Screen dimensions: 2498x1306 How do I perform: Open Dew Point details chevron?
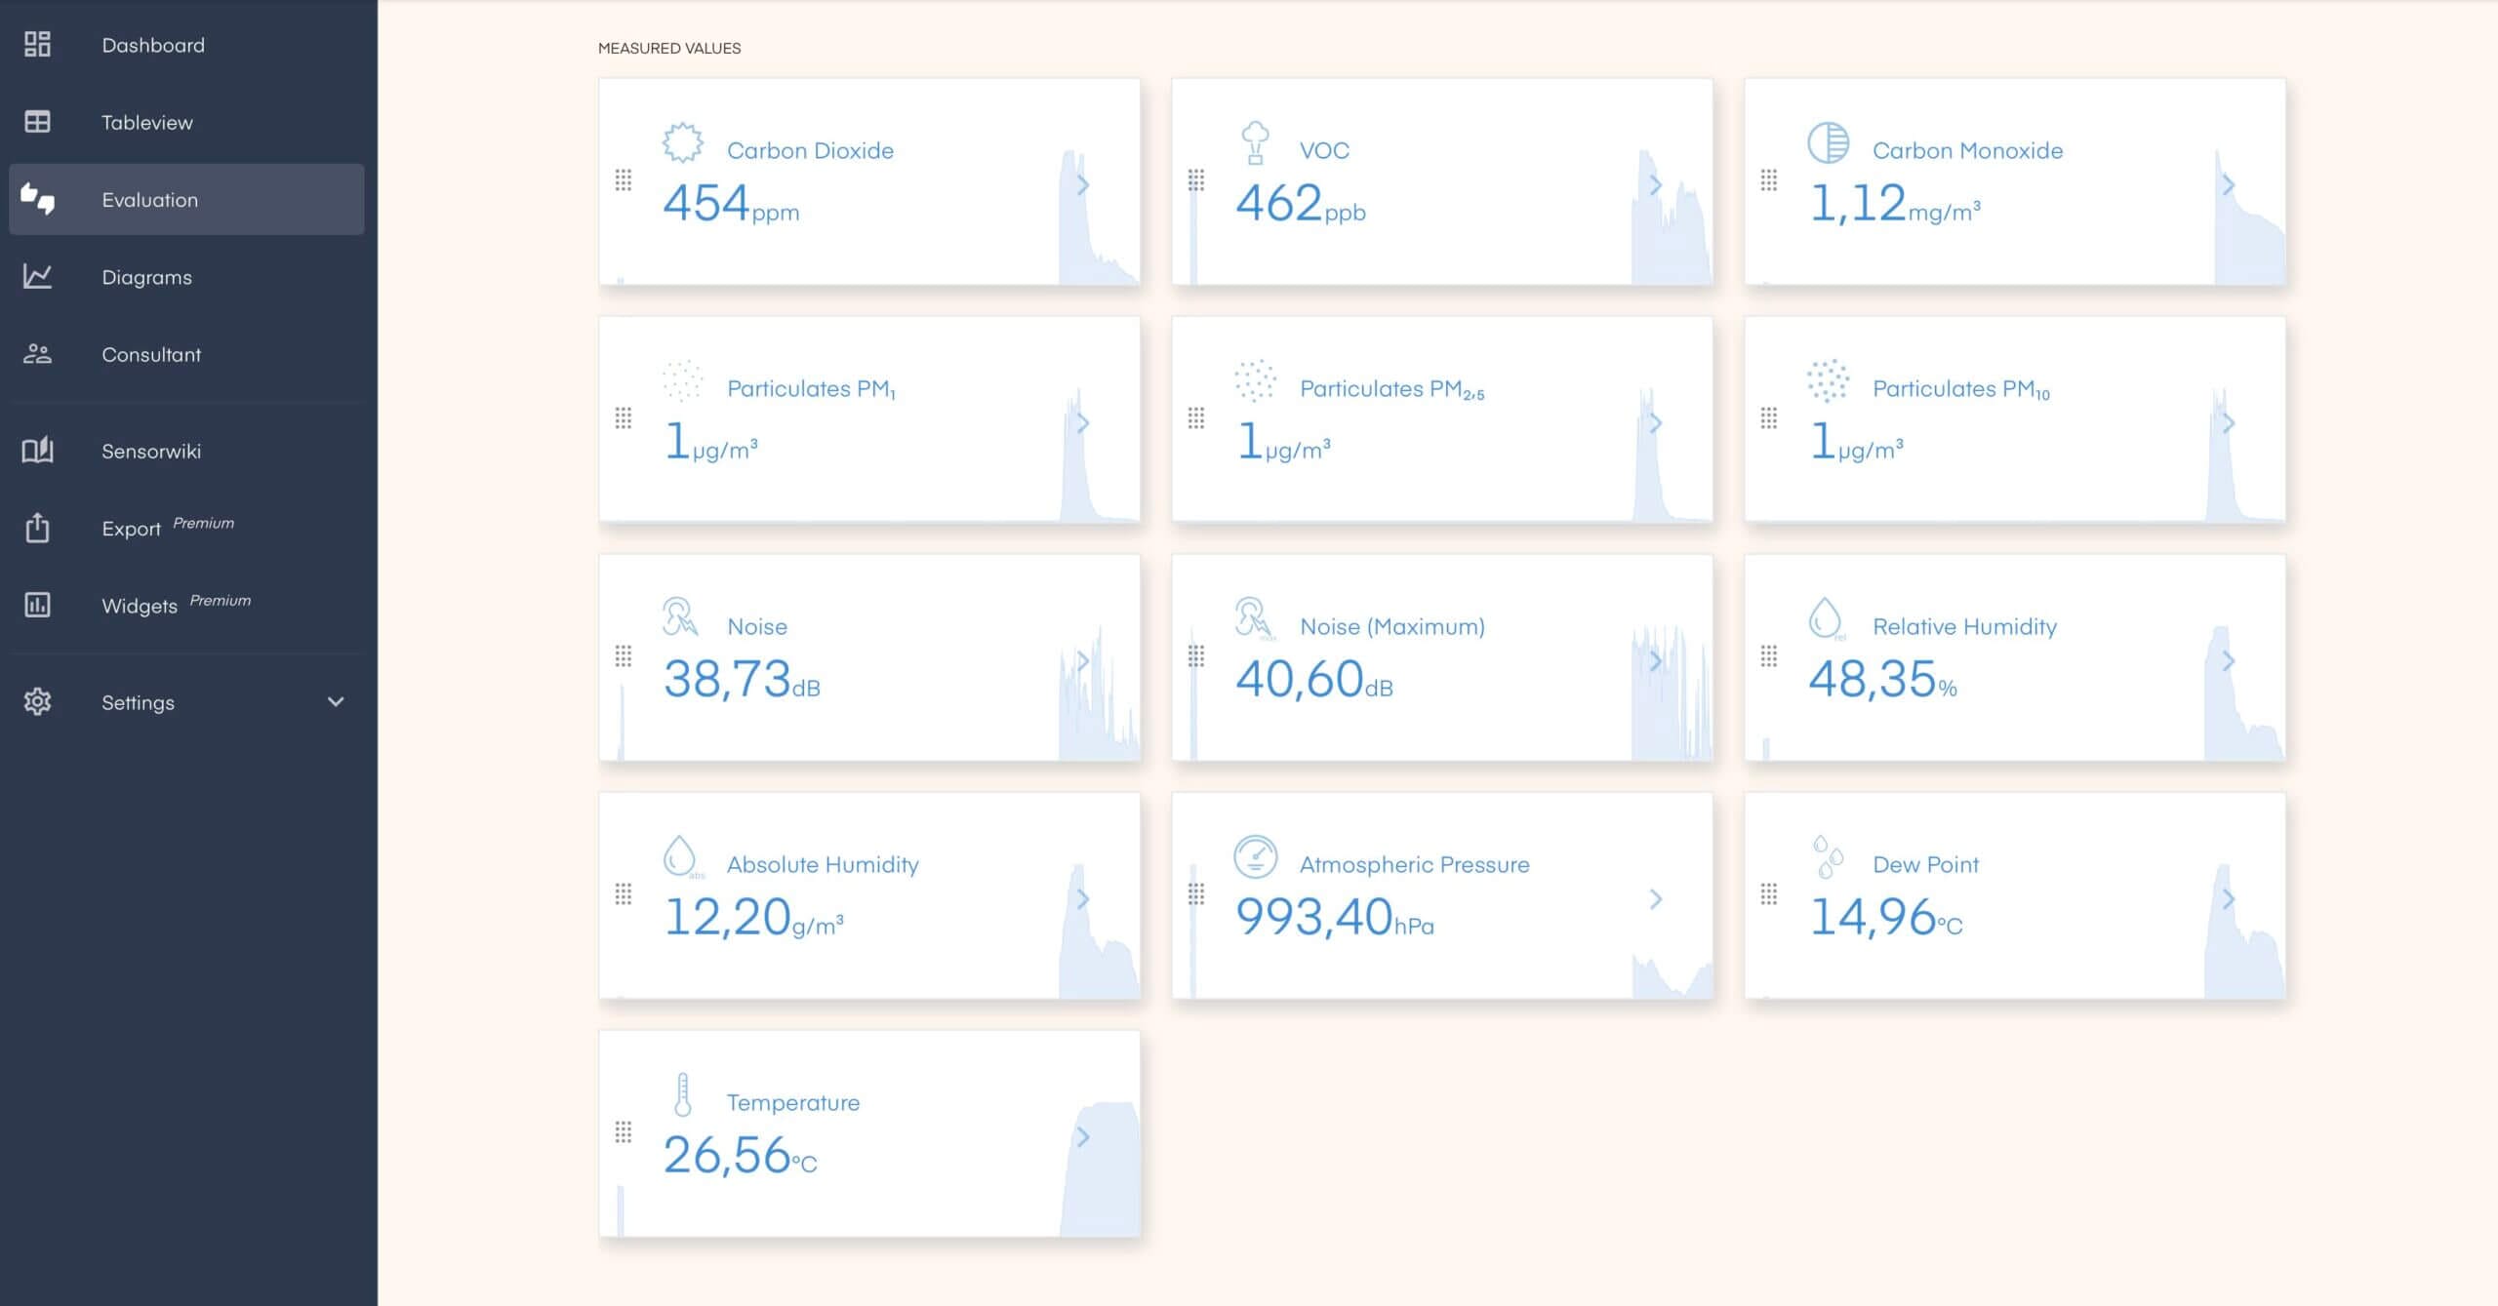[2228, 899]
